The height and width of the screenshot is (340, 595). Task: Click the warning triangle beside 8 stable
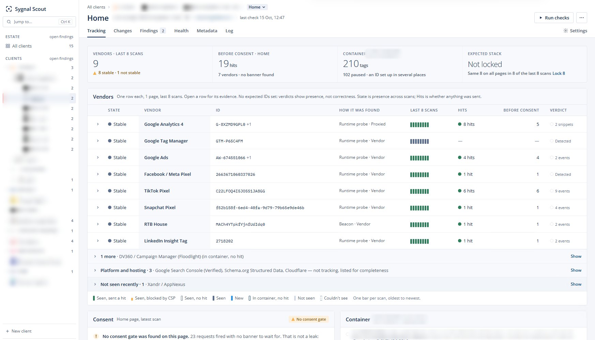tap(95, 73)
